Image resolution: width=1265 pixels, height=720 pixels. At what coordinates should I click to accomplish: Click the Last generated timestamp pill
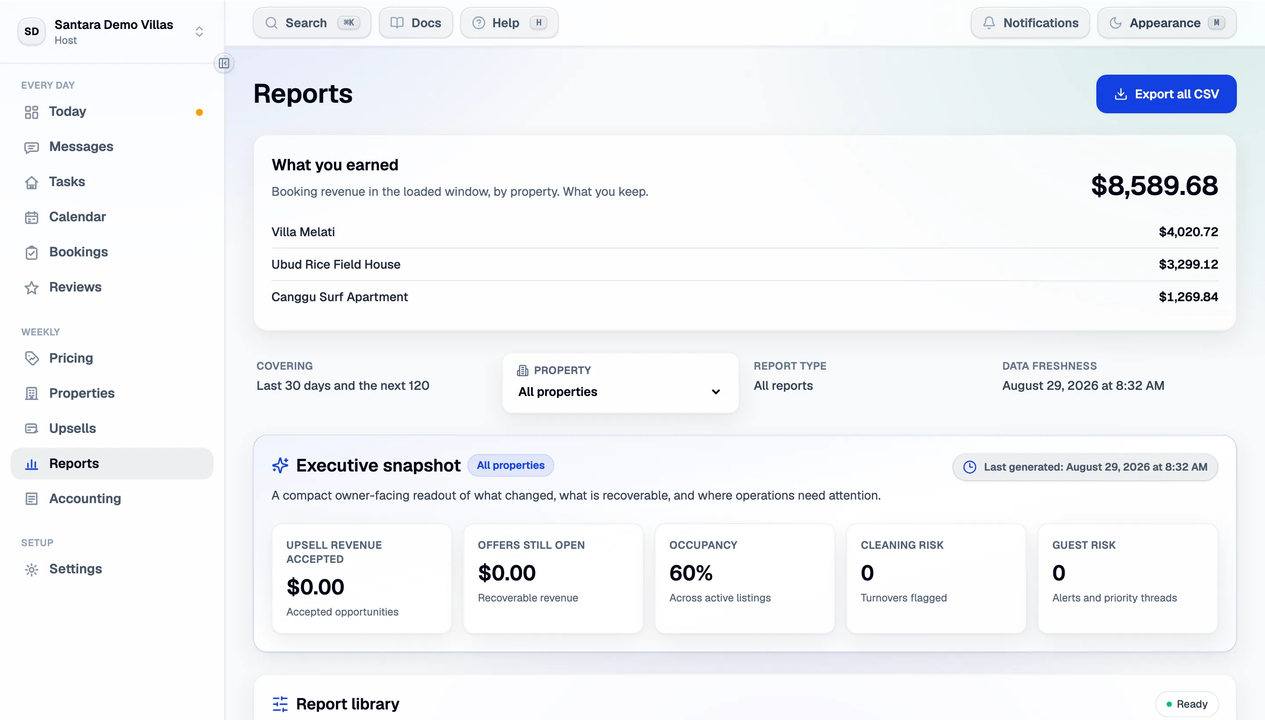click(1085, 467)
